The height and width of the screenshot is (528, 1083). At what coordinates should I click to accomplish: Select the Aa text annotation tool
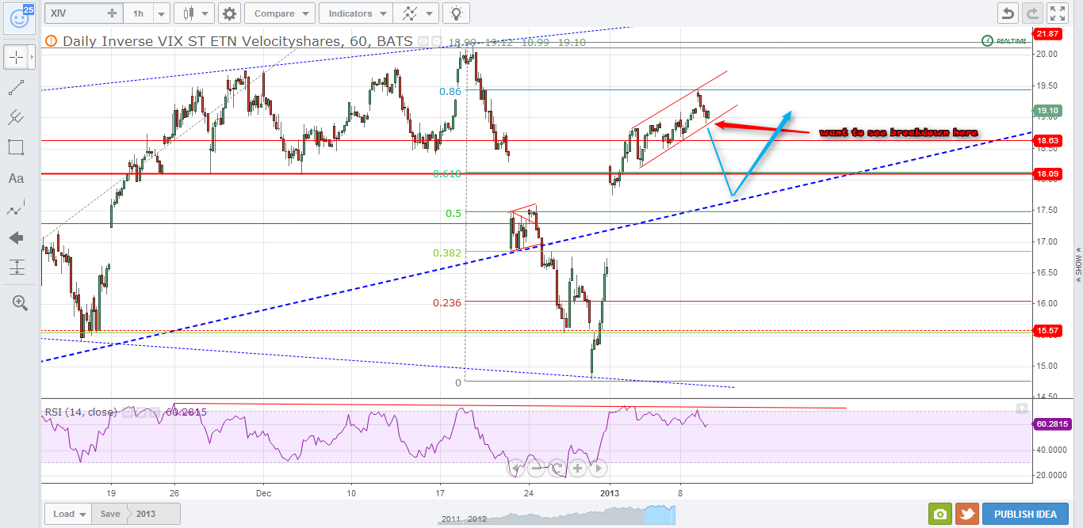(17, 178)
